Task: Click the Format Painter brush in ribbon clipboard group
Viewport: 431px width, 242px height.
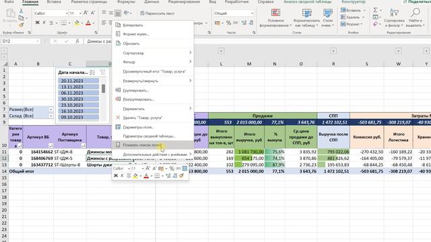Action: [21, 25]
